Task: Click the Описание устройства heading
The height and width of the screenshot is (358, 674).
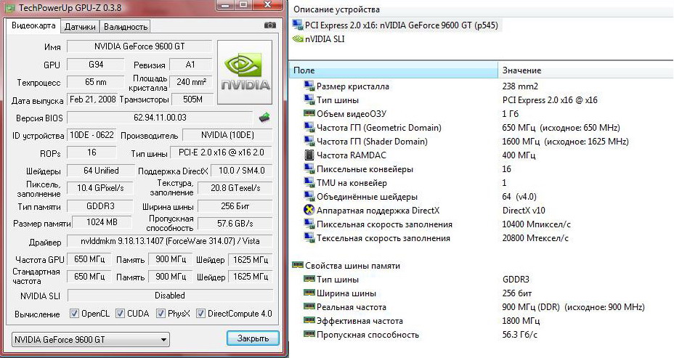Action: (x=336, y=9)
